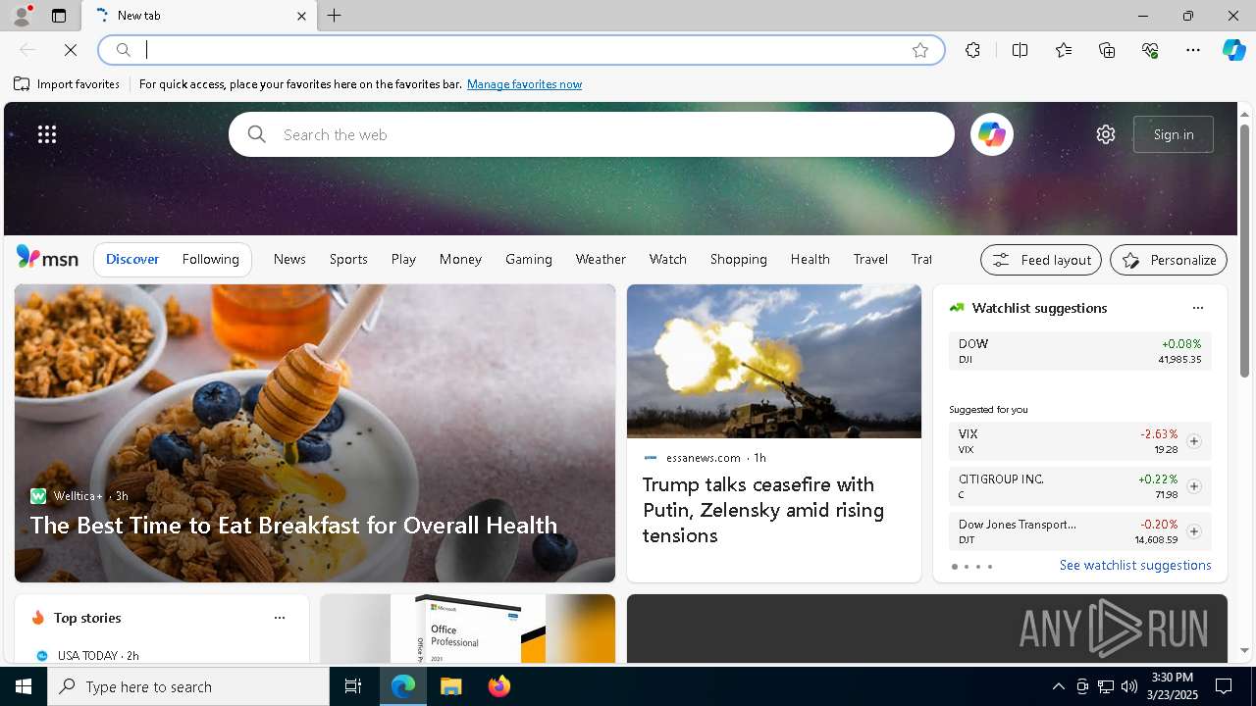Image resolution: width=1256 pixels, height=706 pixels.
Task: Open the Microsoft apps grid launcher
Action: 47,134
